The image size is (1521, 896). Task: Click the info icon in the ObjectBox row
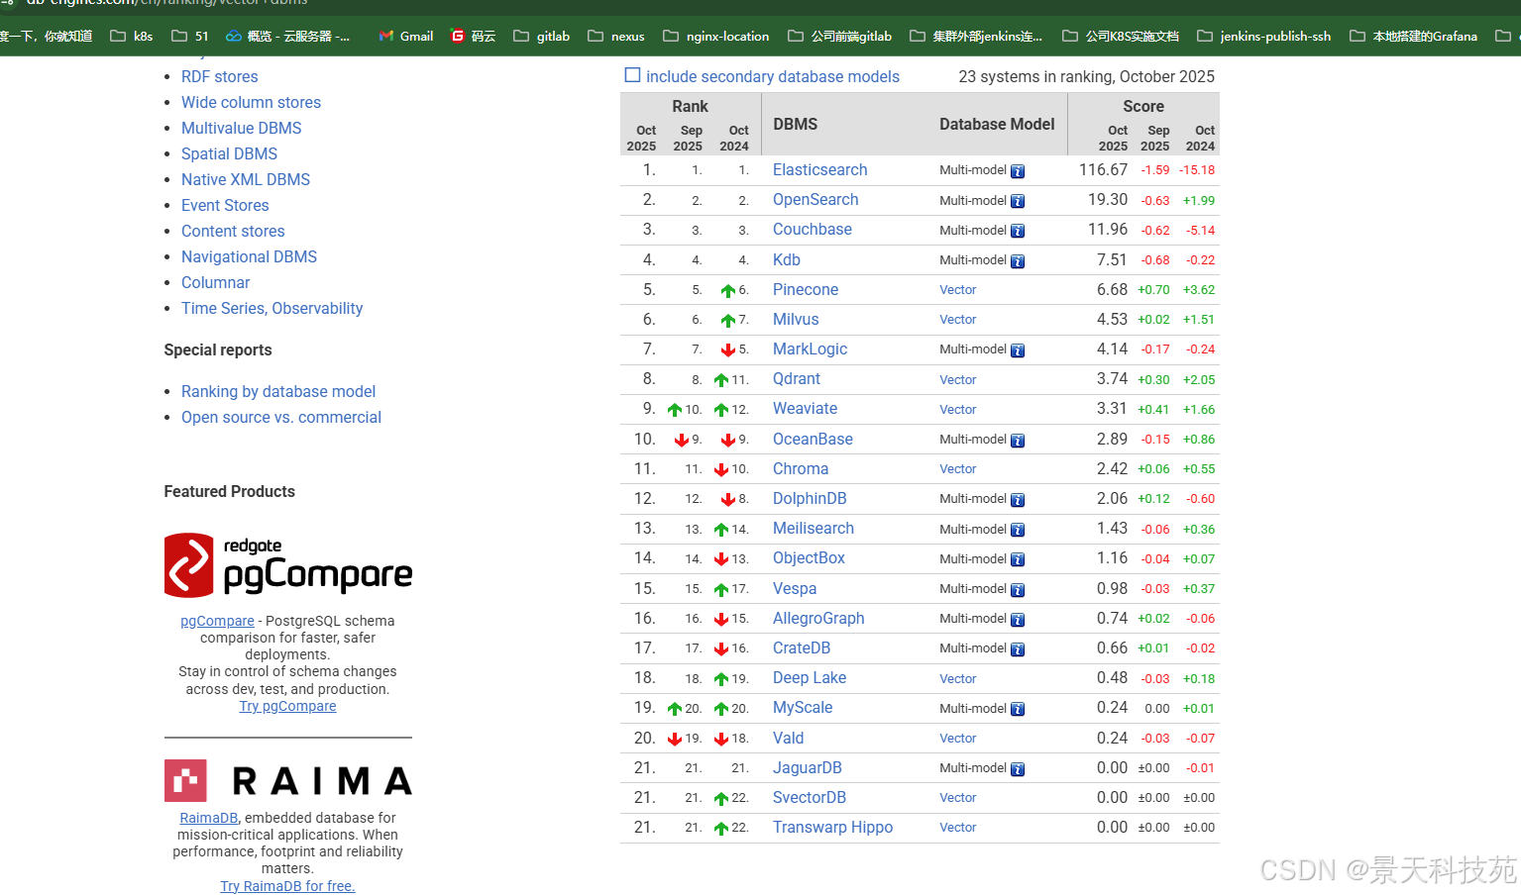[1018, 559]
